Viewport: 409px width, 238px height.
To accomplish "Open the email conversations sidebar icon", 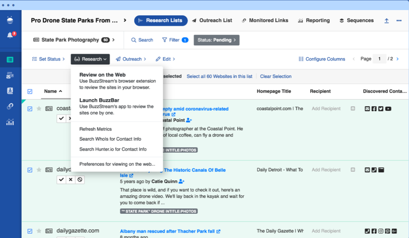I will pos(10,75).
